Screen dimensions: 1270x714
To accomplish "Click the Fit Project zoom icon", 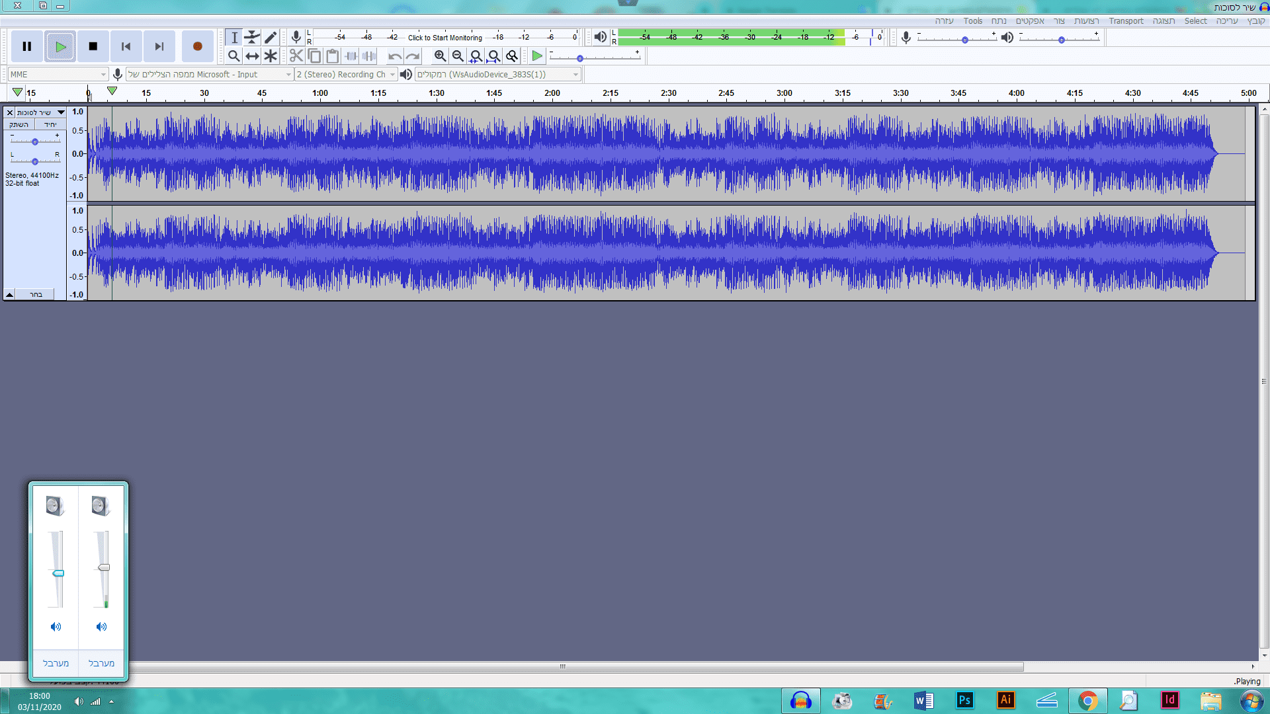I will [x=493, y=56].
